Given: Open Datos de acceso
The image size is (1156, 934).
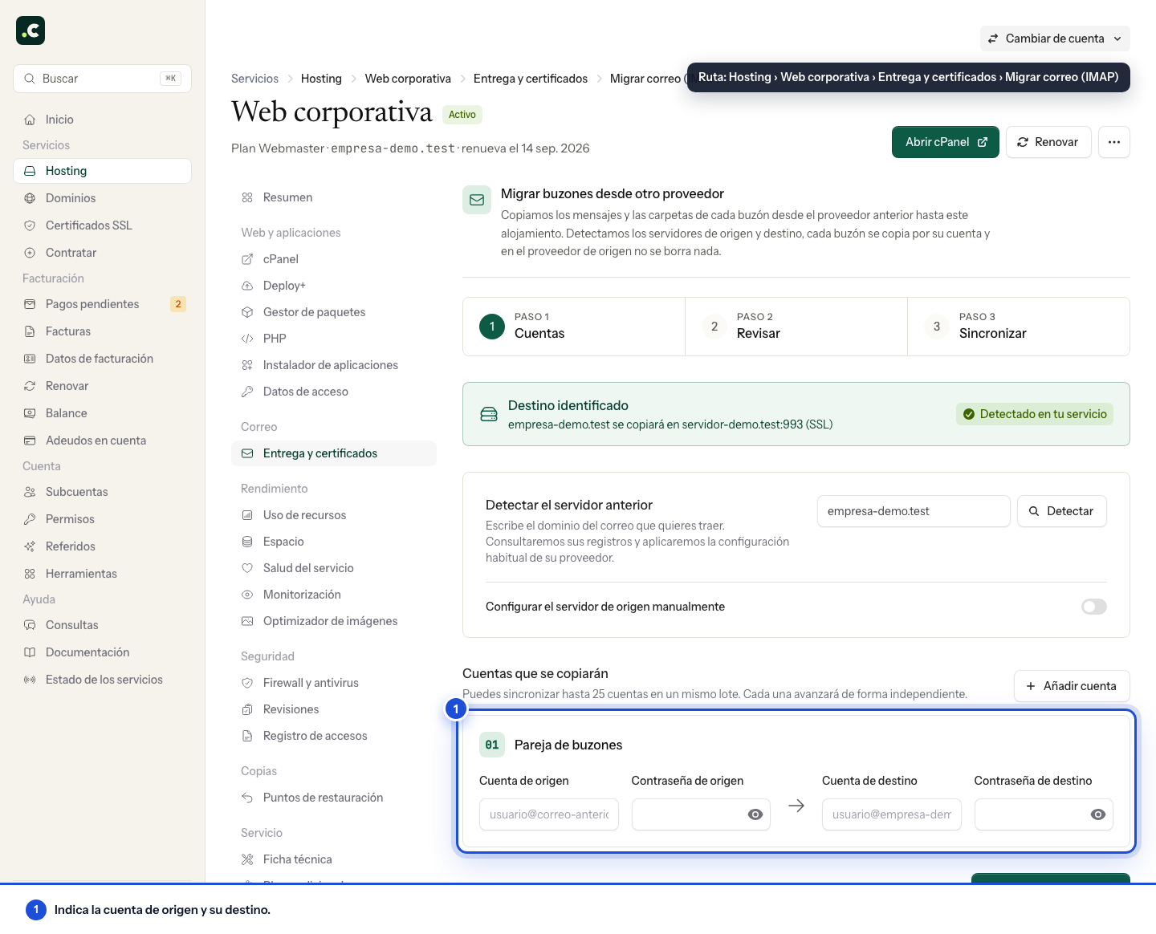Looking at the screenshot, I should tap(334, 392).
